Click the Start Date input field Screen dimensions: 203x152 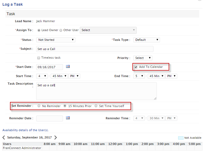(x=49, y=67)
